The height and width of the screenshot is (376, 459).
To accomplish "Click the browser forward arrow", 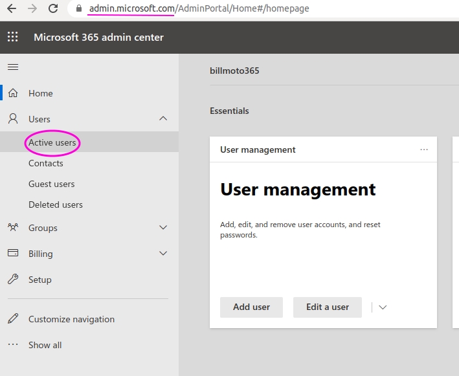I will click(32, 8).
